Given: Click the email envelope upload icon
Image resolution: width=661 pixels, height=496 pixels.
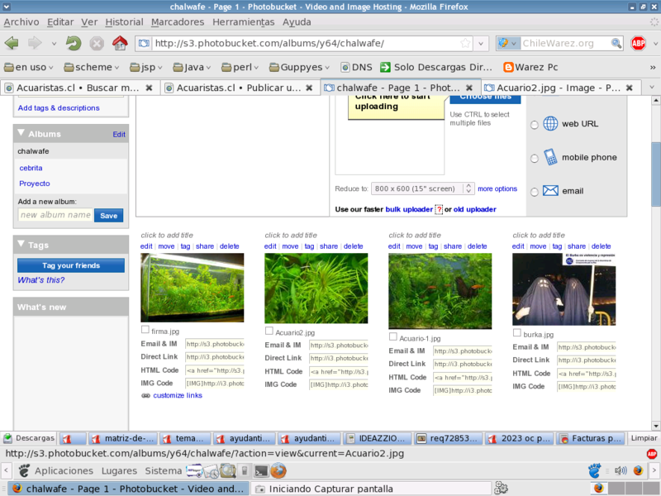Looking at the screenshot, I should click(x=550, y=191).
